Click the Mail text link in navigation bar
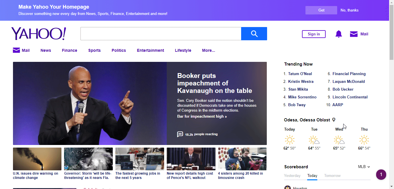Screen dimensions: 394x189 pos(26,50)
